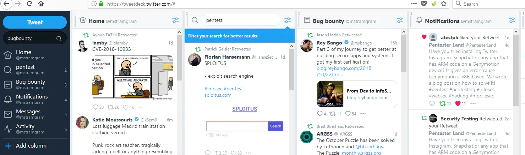Image resolution: width=525 pixels, height=155 pixels.
Task: Open more options on Rey Bango's tweet
Action: [362, 114]
